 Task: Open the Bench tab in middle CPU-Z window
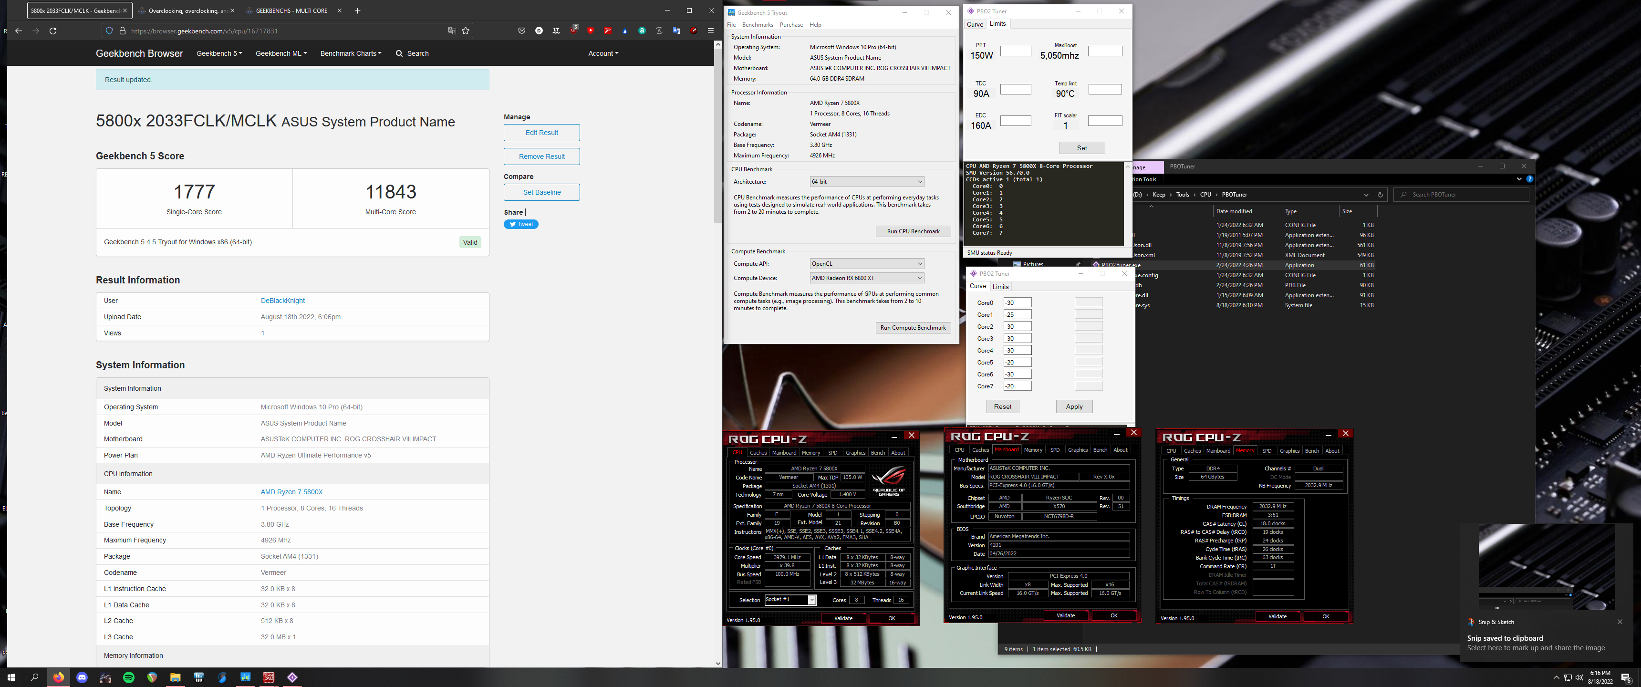1100,450
